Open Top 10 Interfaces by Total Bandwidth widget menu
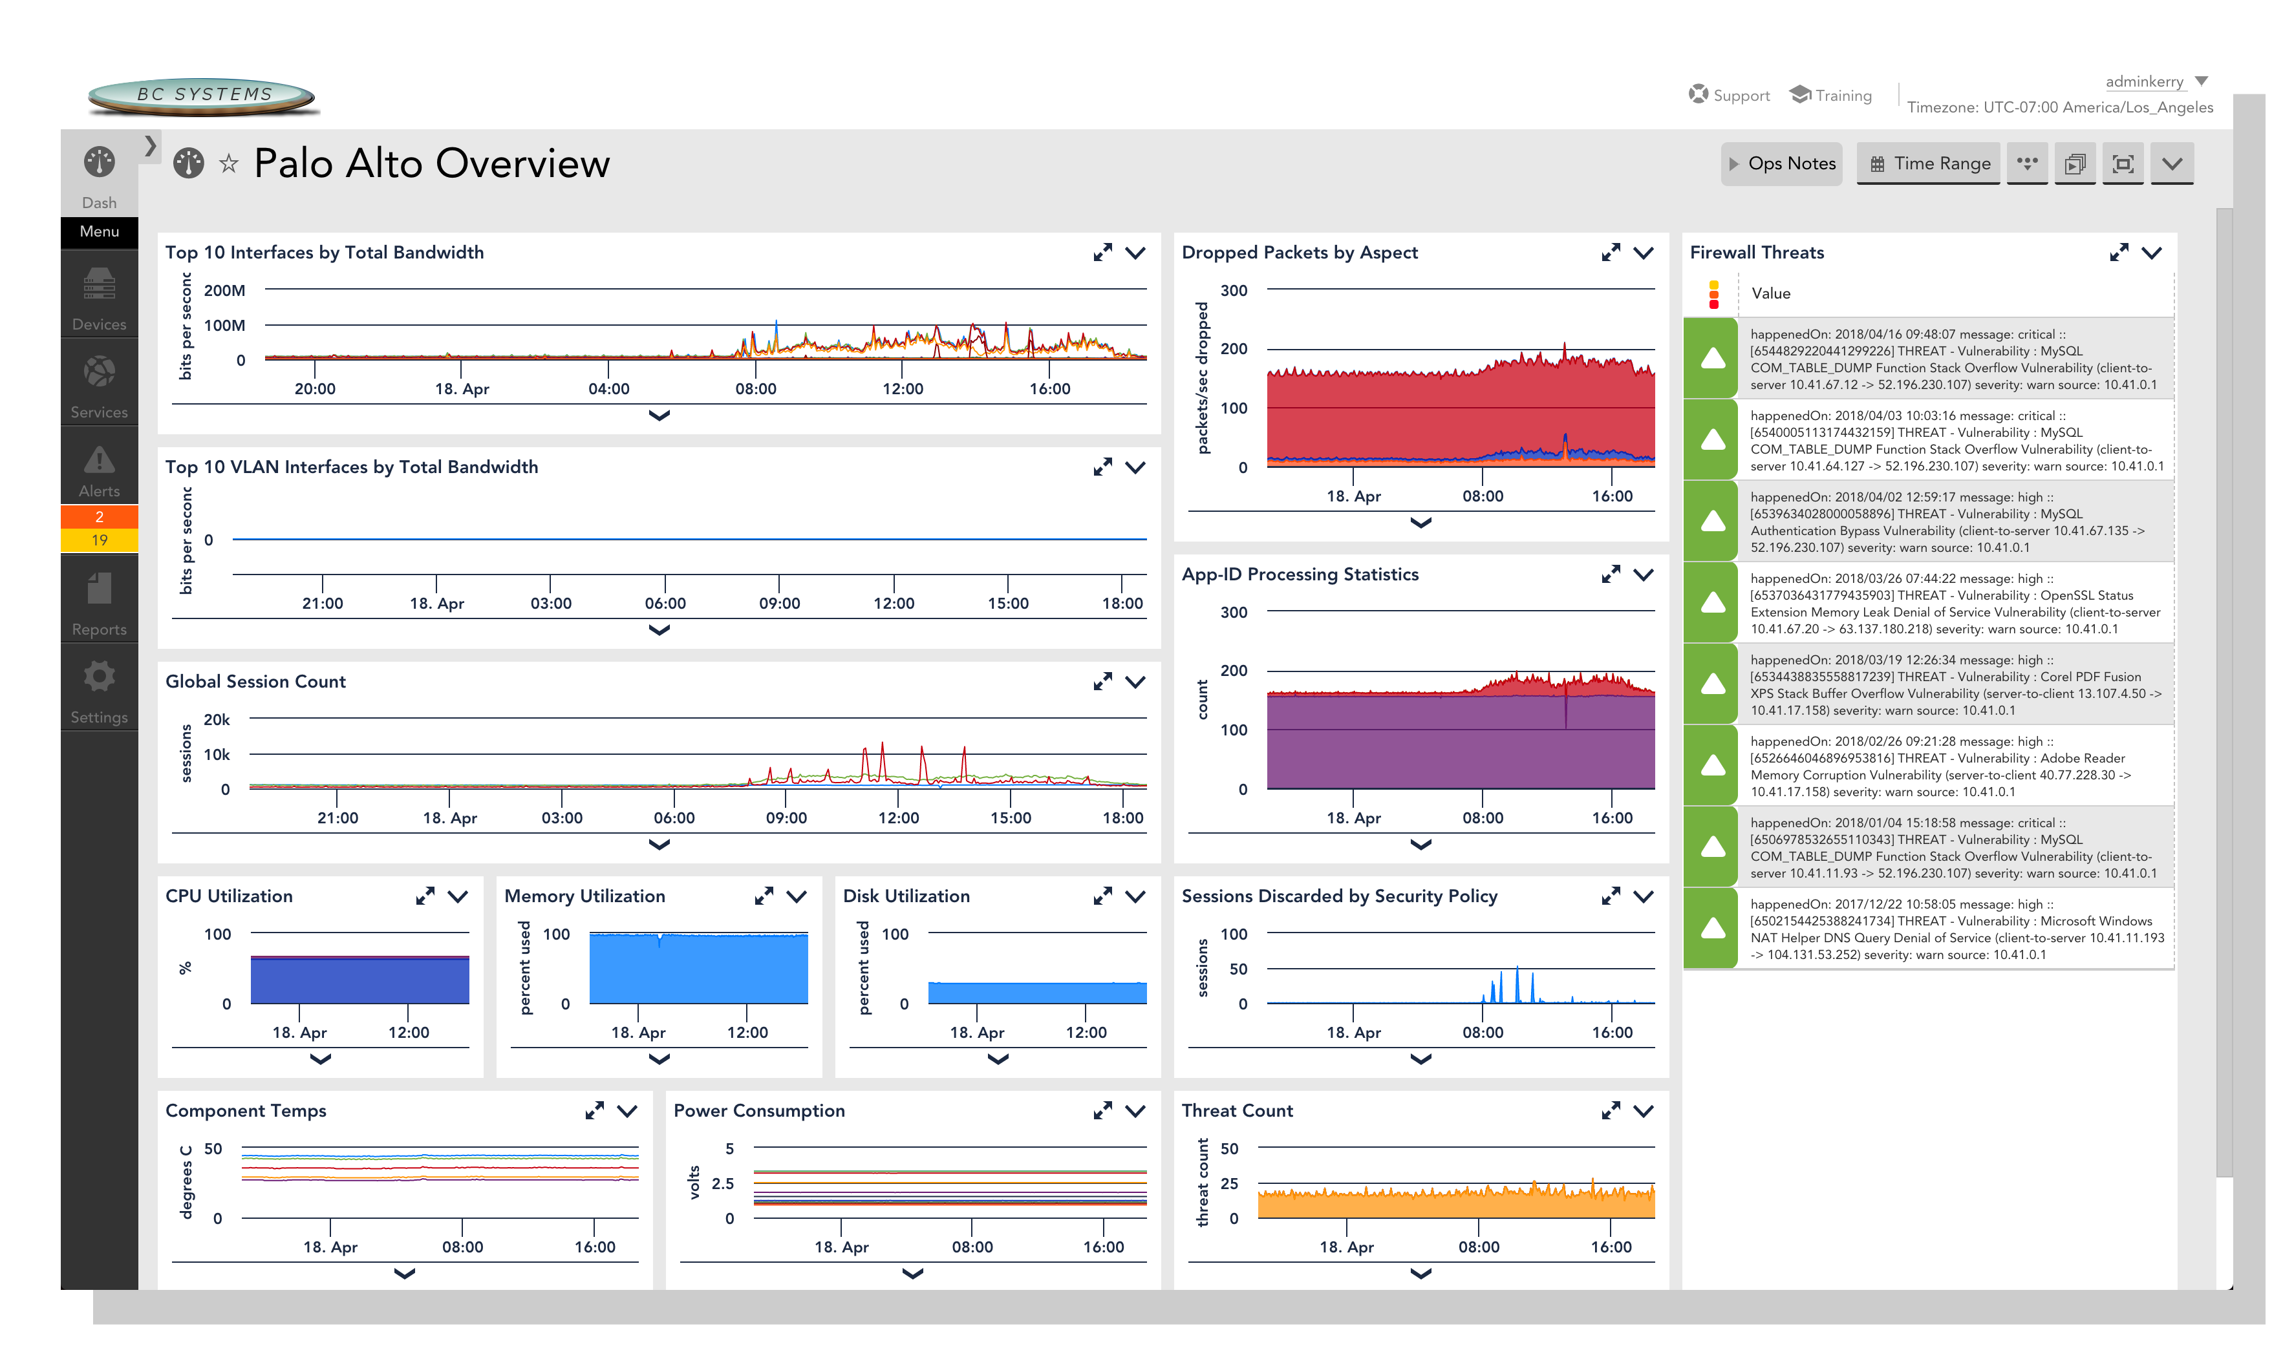The image size is (2294, 1350). coord(1135,253)
